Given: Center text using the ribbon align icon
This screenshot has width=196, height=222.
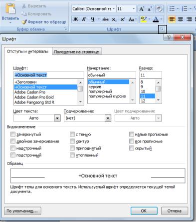Looking at the screenshot, I should point(181,19).
